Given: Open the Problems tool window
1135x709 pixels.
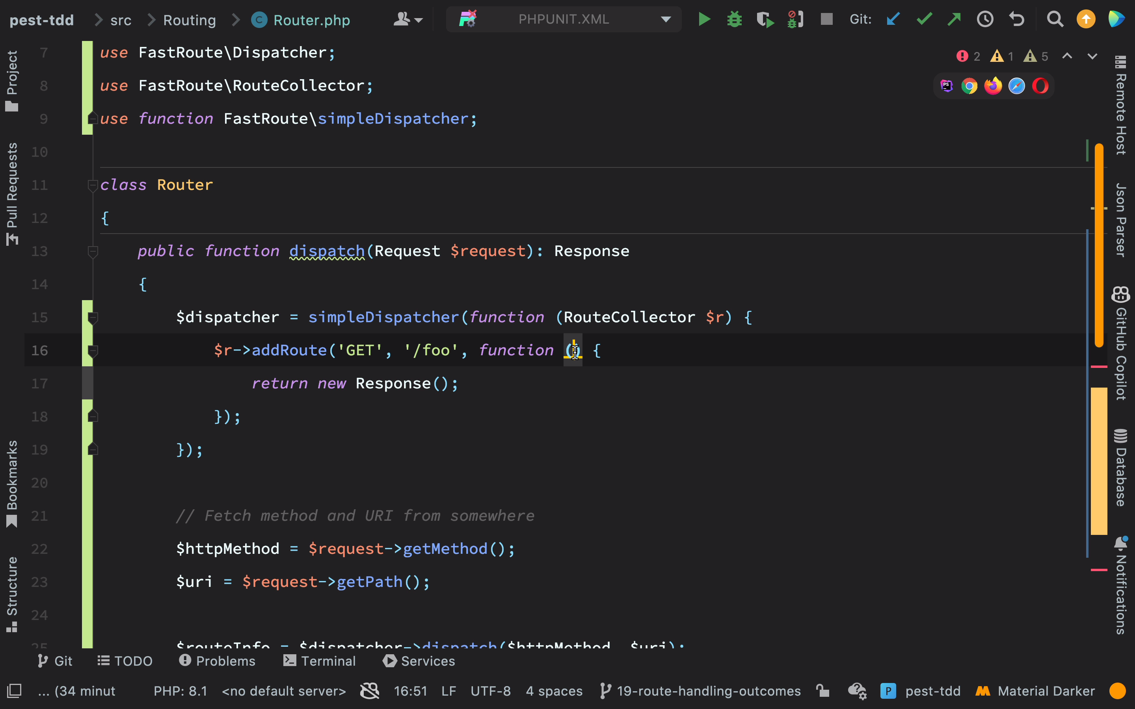Looking at the screenshot, I should tap(217, 661).
